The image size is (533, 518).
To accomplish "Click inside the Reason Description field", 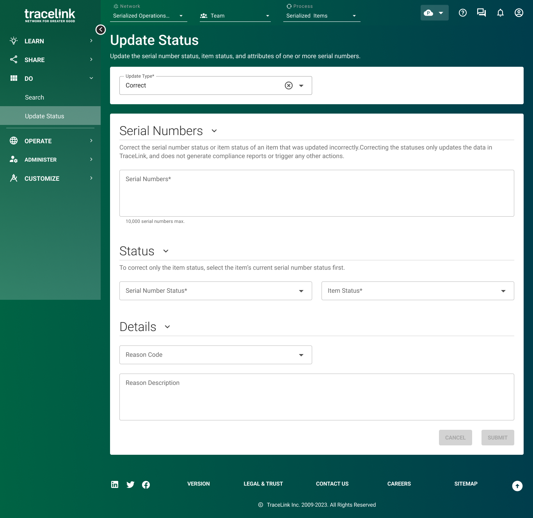I will tap(316, 397).
